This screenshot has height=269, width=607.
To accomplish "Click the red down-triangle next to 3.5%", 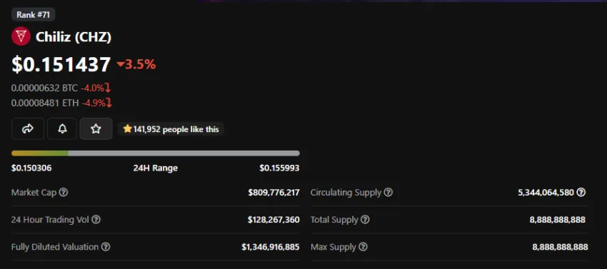I will coord(121,65).
